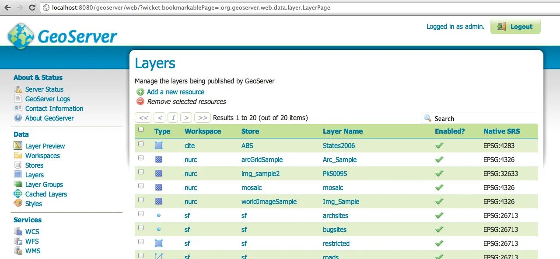Image resolution: width=560 pixels, height=259 pixels.
Task: Open Add a new resource link
Action: pyautogui.click(x=175, y=92)
